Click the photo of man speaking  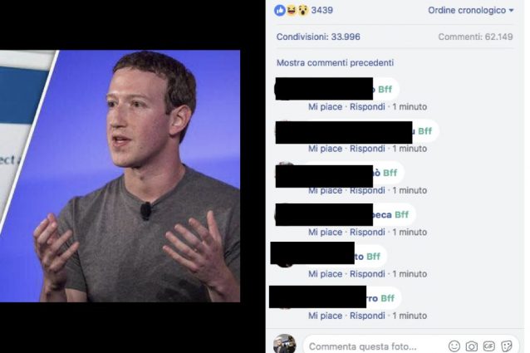[120, 176]
